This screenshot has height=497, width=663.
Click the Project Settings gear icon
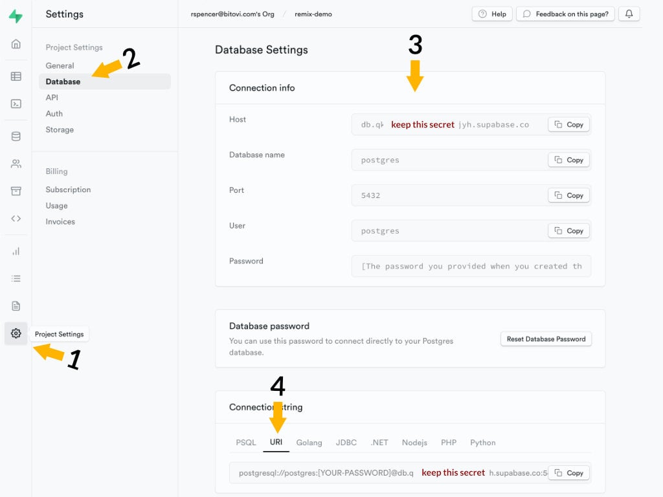15,333
